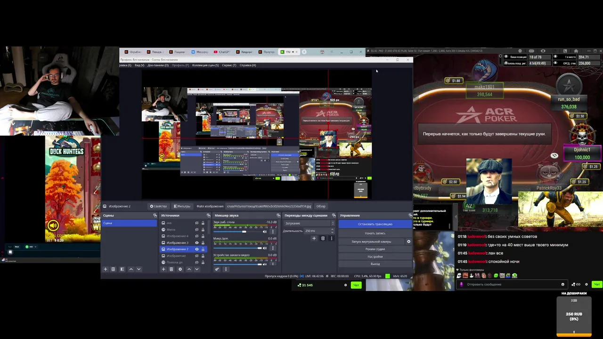Toggle visibility of ava source

click(196, 223)
